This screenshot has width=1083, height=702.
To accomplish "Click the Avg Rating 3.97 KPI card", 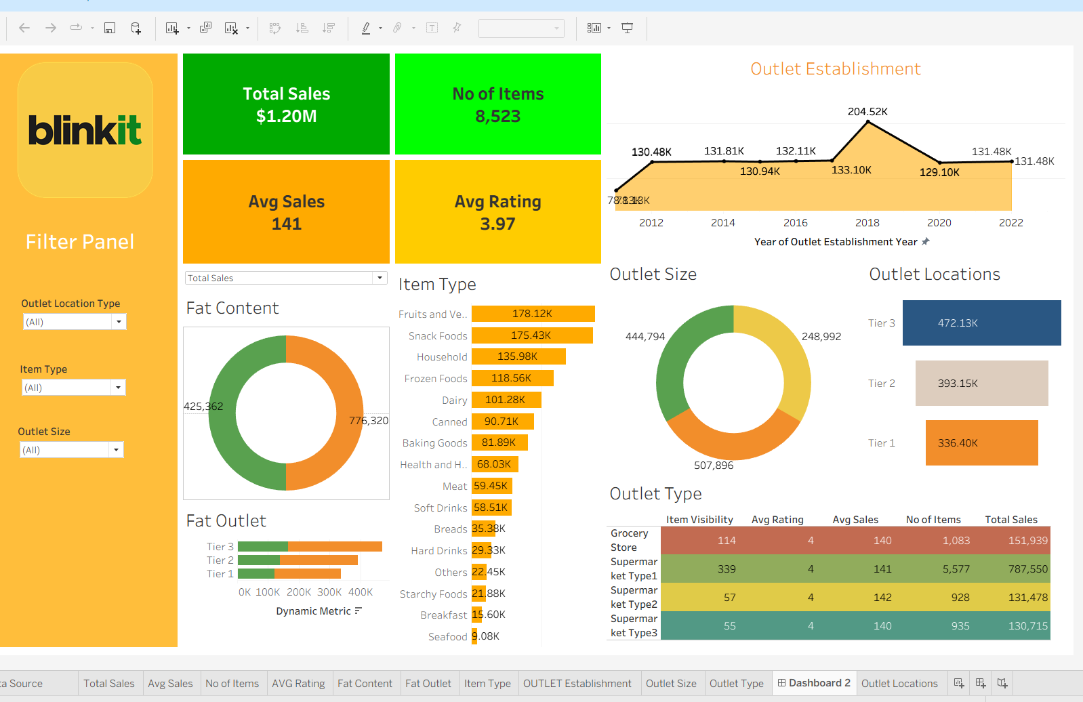I will [x=498, y=211].
